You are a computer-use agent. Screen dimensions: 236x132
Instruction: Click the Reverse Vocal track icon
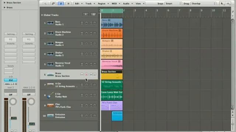pyautogui.click(x=50, y=64)
